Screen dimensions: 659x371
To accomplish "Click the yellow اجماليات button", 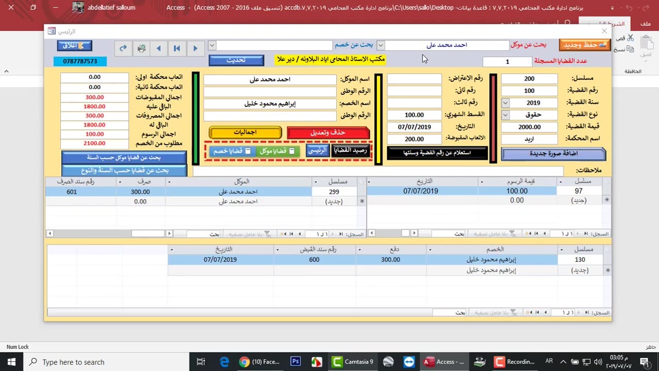I will (x=245, y=132).
